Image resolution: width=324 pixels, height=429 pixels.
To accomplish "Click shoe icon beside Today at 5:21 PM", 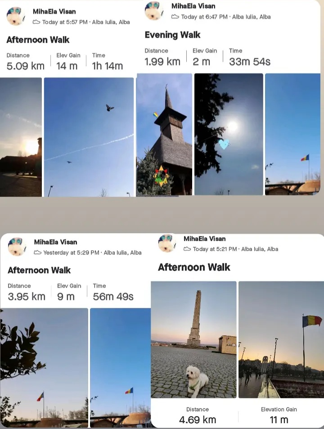I will click(187, 249).
